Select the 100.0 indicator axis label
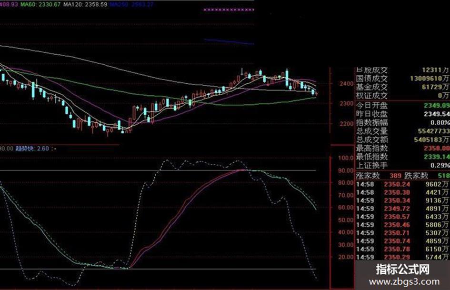 click(346, 158)
